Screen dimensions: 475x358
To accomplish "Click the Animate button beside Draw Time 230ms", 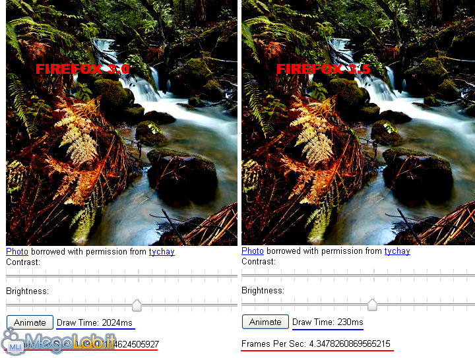I will pyautogui.click(x=265, y=322).
